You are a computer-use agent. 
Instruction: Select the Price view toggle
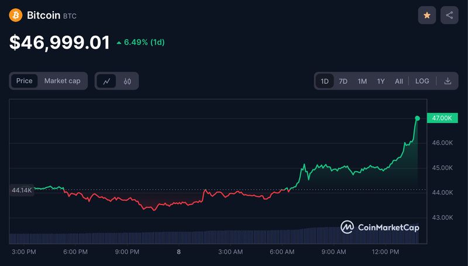(x=25, y=81)
